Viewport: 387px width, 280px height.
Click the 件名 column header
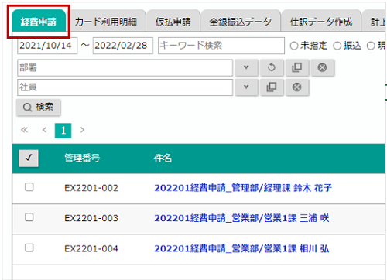(x=163, y=158)
